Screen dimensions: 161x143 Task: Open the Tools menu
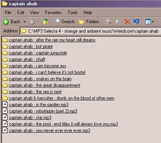72,13
